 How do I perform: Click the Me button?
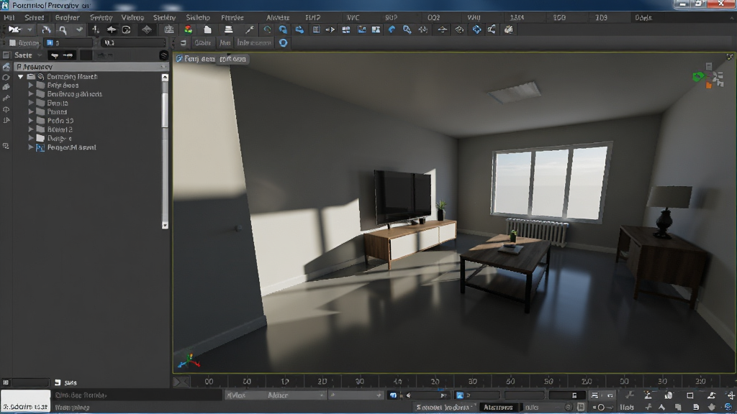click(x=225, y=42)
